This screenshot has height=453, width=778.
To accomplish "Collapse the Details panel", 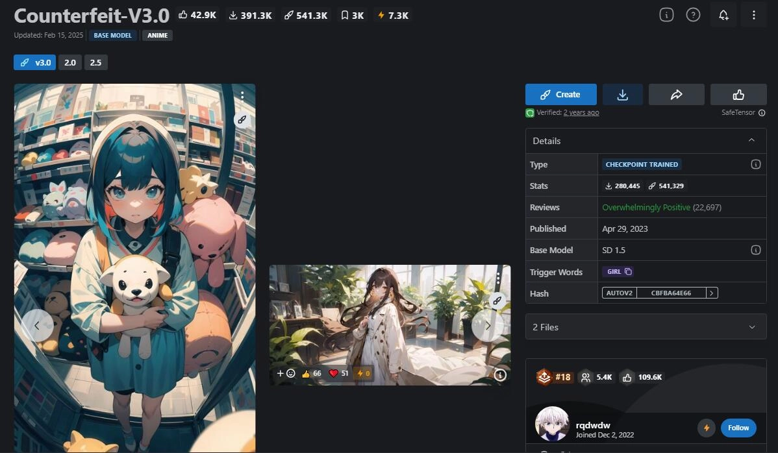I will (751, 141).
